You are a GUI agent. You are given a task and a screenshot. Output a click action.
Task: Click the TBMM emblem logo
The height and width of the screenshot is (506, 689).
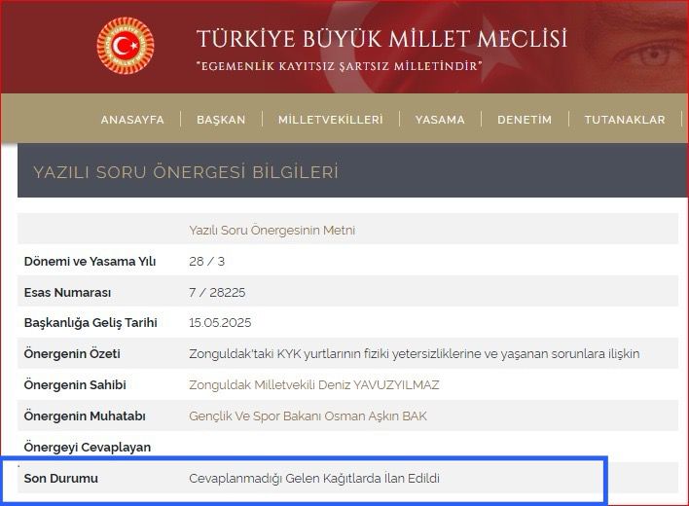click(x=126, y=45)
